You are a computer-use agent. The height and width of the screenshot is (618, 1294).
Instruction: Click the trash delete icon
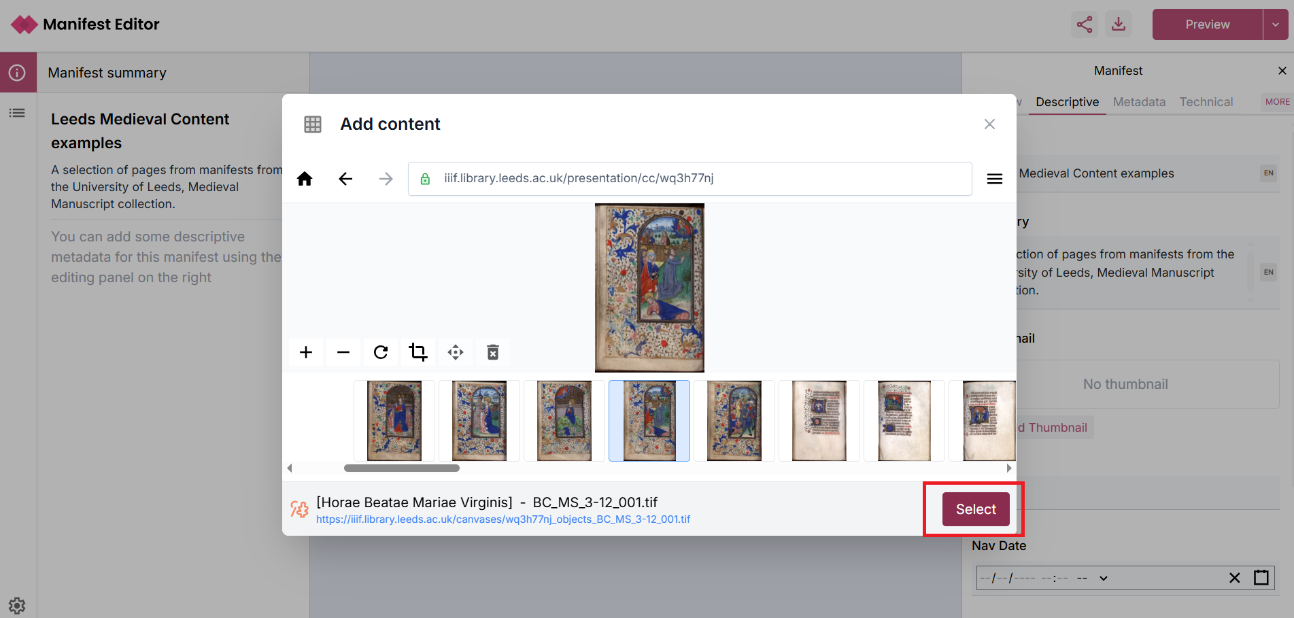pyautogui.click(x=493, y=352)
